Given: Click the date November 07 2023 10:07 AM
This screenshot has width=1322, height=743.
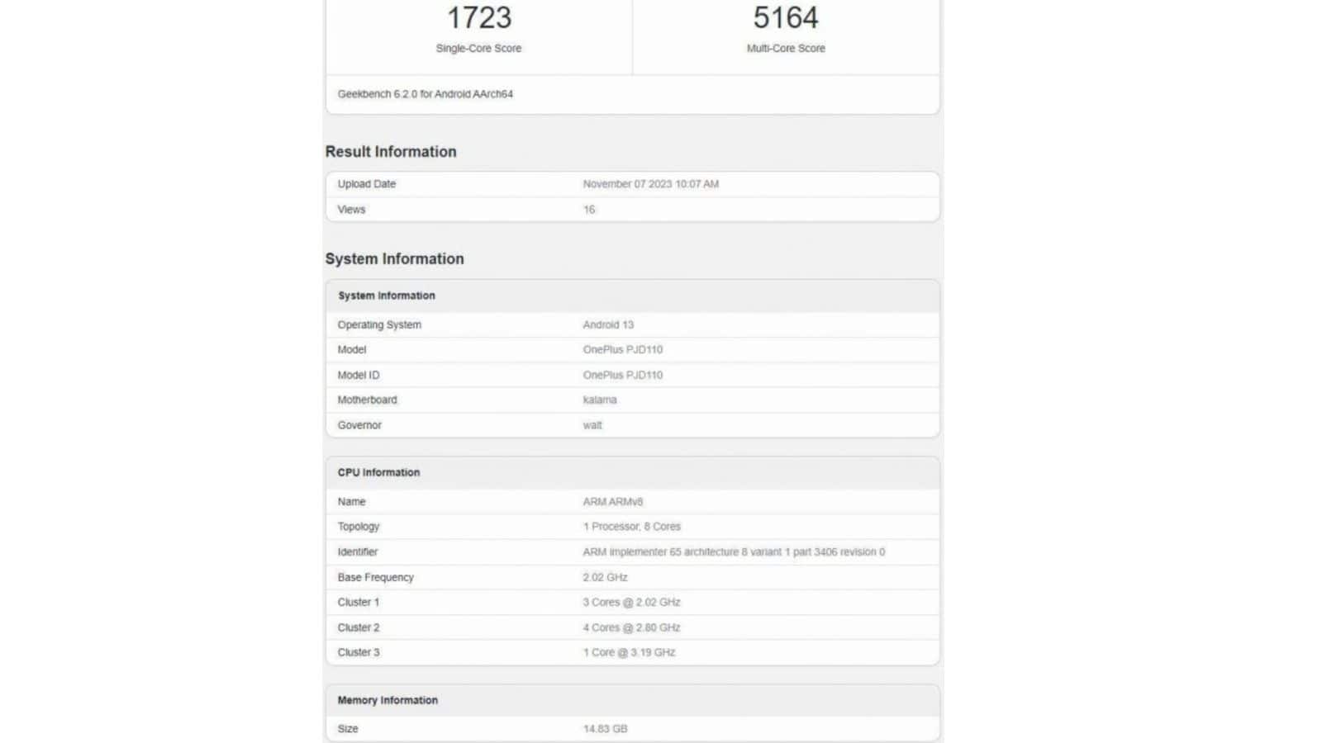Looking at the screenshot, I should [x=651, y=184].
